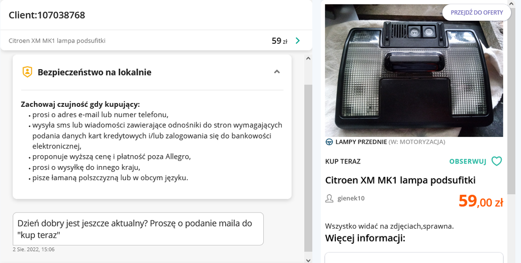The height and width of the screenshot is (263, 521).
Task: Click chat scrollbar down arrow
Action: coord(308,260)
